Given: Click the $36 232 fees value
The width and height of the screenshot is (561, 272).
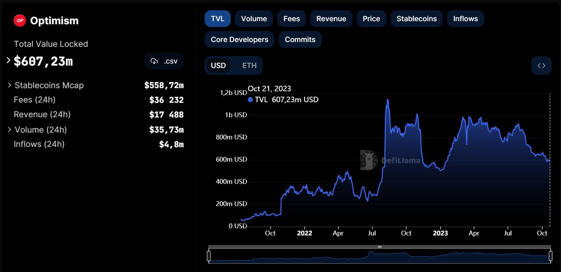Looking at the screenshot, I should click(166, 100).
